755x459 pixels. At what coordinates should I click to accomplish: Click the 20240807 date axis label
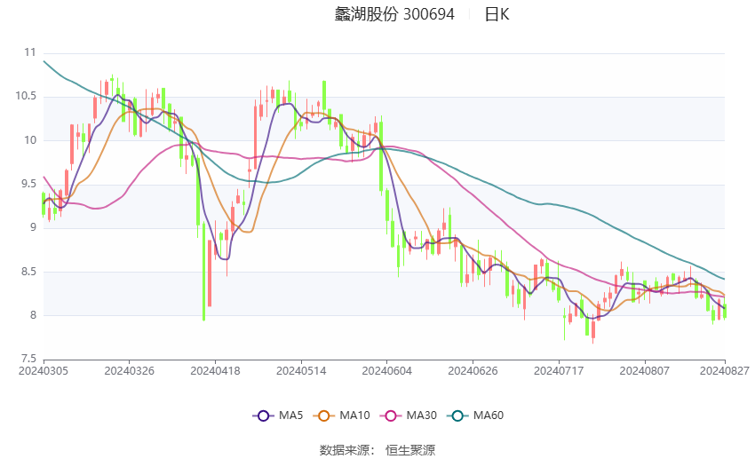644,371
